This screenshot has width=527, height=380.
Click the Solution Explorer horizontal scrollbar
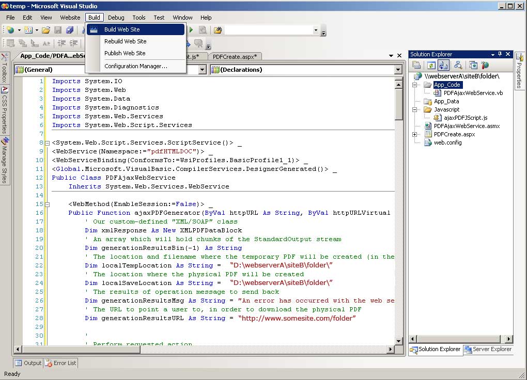coord(461,339)
